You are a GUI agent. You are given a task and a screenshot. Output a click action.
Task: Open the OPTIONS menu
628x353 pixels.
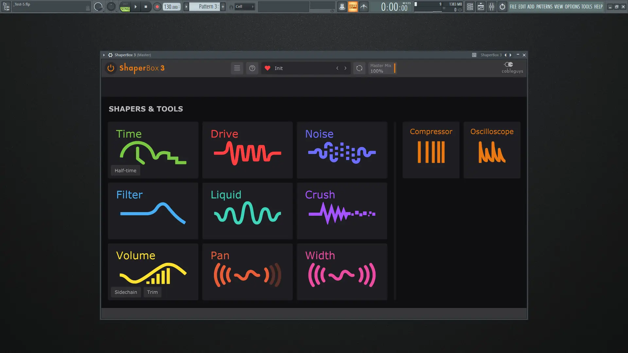pyautogui.click(x=572, y=7)
